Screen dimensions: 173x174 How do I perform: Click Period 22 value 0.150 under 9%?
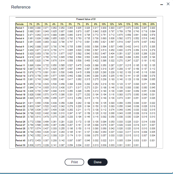click(96, 106)
